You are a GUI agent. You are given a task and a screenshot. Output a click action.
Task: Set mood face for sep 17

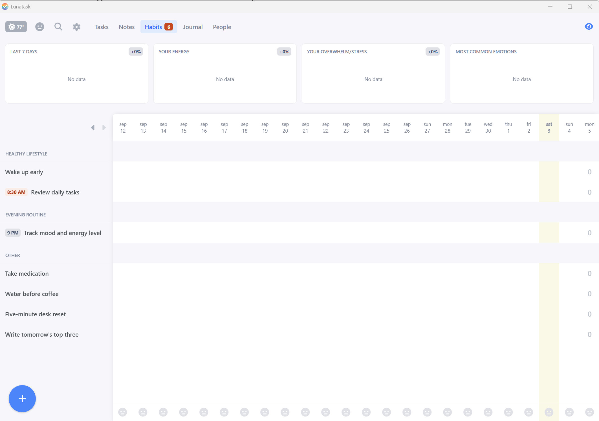click(x=224, y=412)
